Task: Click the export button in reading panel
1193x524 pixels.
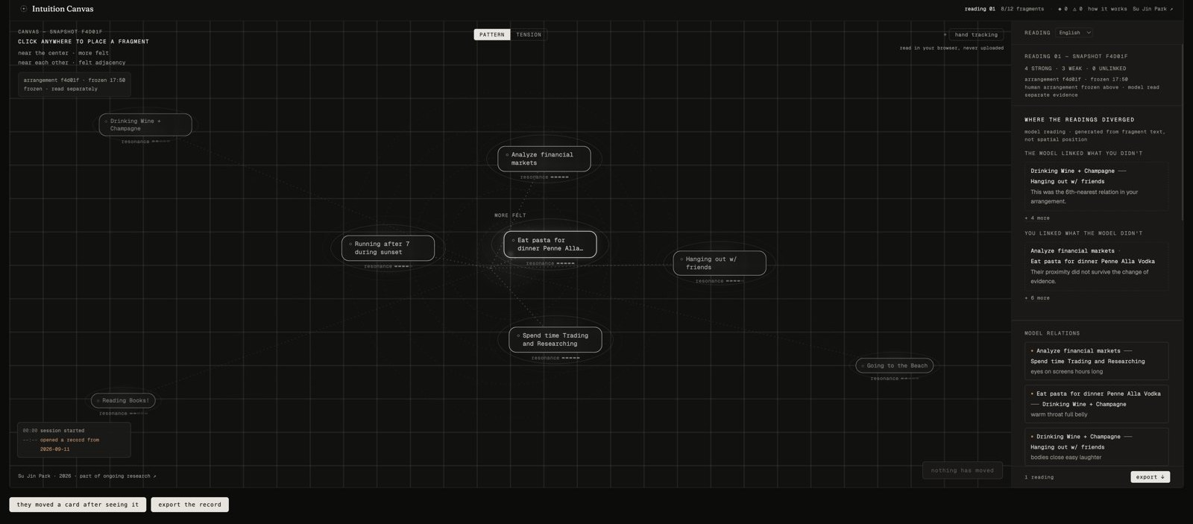Action: pos(1150,477)
